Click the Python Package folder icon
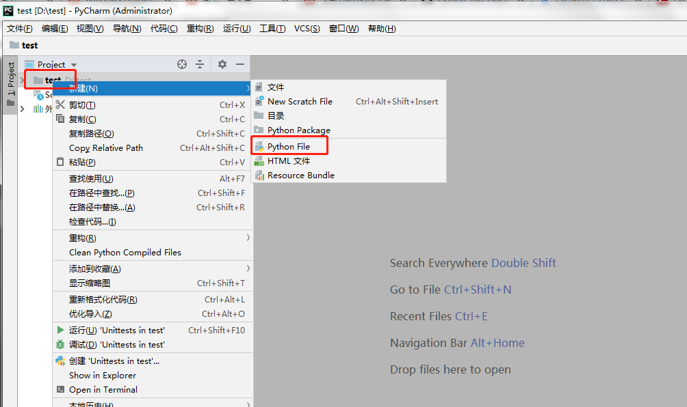 click(259, 130)
